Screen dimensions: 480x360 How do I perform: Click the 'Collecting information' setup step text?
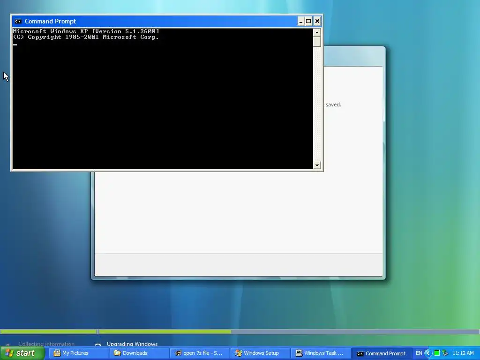pos(46,344)
